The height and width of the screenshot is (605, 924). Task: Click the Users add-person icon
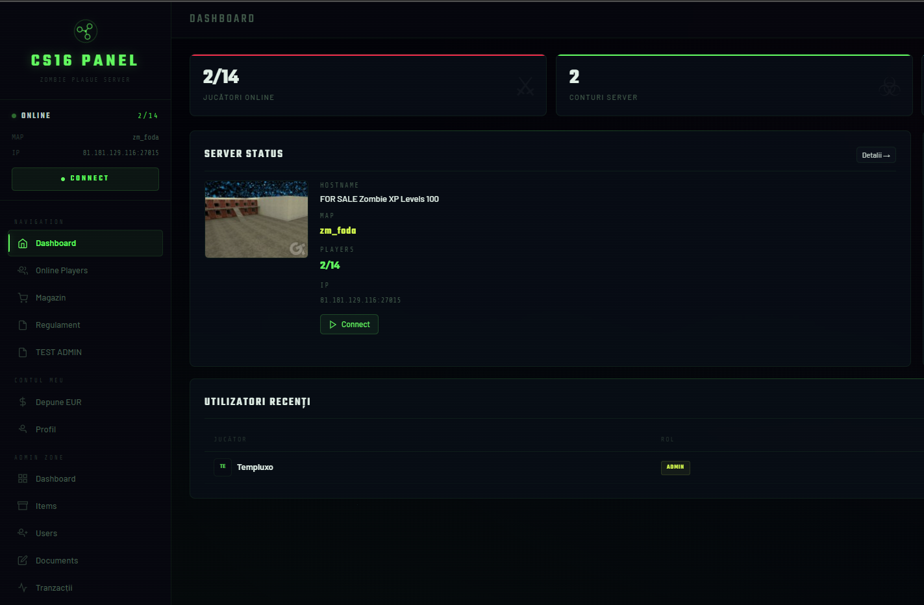point(23,534)
